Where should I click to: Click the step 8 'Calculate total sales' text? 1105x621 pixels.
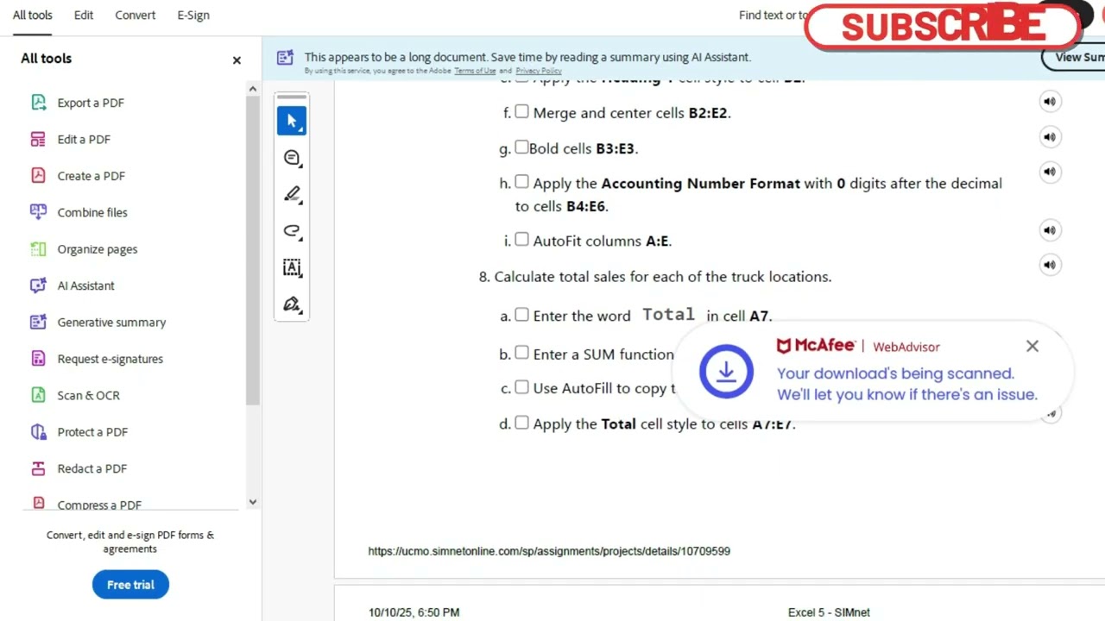663,277
